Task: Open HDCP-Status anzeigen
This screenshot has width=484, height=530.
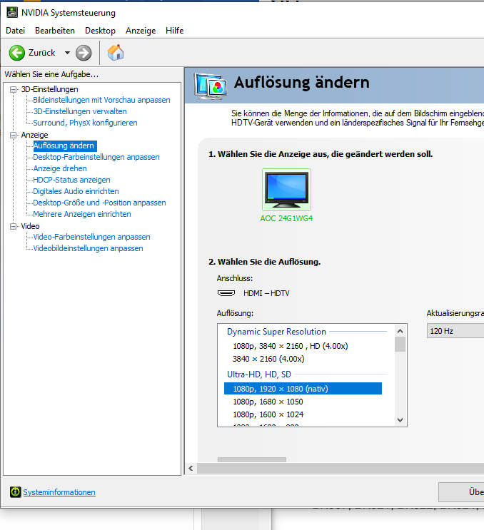Action: tap(71, 180)
